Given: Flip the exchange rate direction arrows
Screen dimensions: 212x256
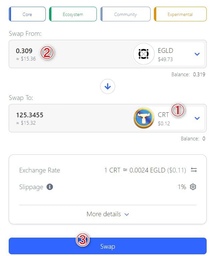Looking at the screenshot, I should pos(194,170).
